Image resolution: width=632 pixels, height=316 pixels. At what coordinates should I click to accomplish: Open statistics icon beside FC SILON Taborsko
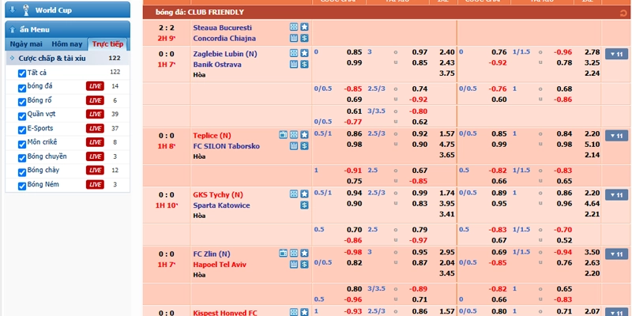pyautogui.click(x=294, y=146)
